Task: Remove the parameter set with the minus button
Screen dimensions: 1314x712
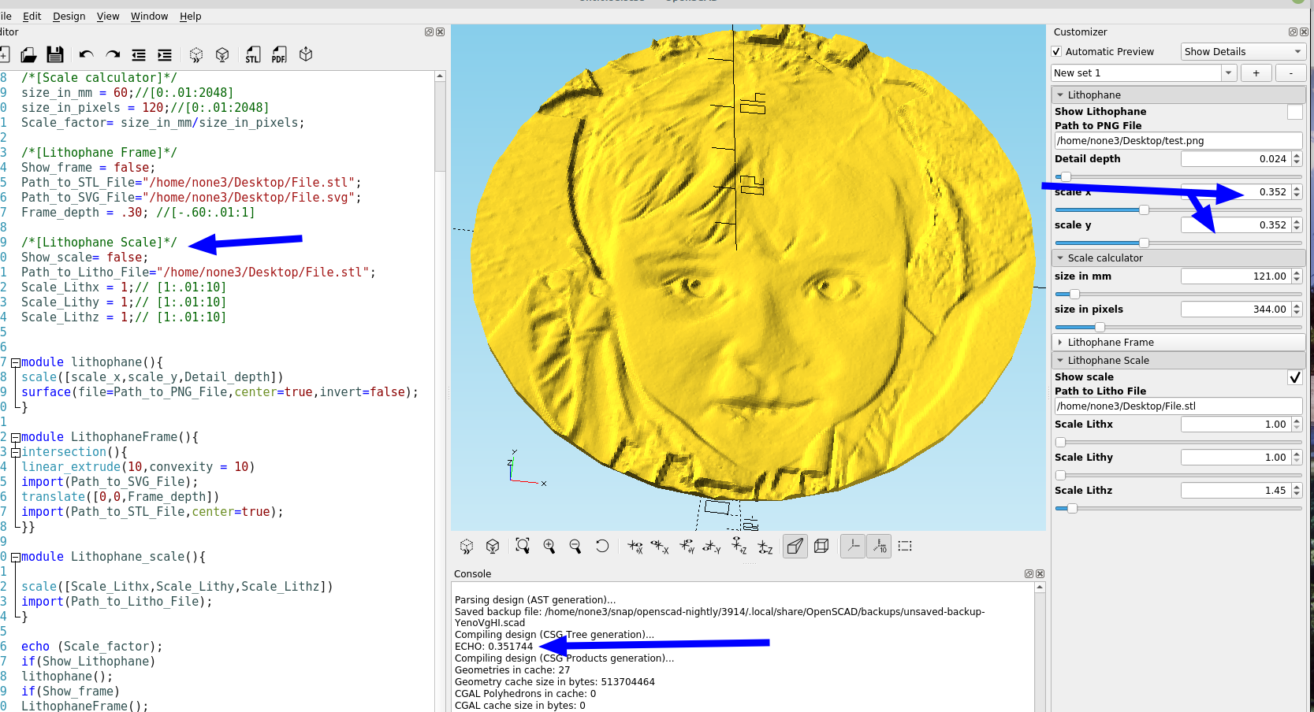Action: [1290, 72]
